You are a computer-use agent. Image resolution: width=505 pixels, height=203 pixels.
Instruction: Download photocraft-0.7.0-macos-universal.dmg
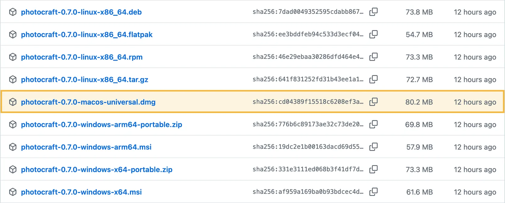88,102
